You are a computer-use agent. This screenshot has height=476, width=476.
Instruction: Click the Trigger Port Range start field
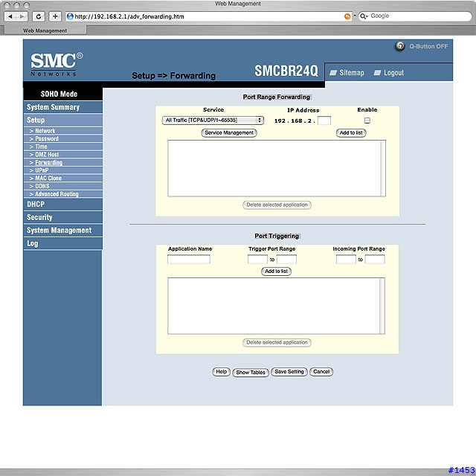point(257,260)
